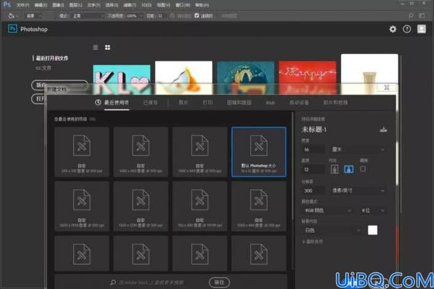Open the 图层(L) menu
This screenshot has width=434, height=289.
pyautogui.click(x=75, y=5)
